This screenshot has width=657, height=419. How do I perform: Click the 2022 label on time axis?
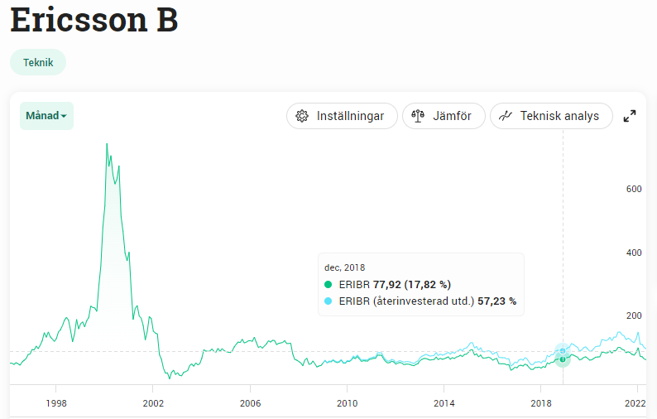click(x=635, y=402)
